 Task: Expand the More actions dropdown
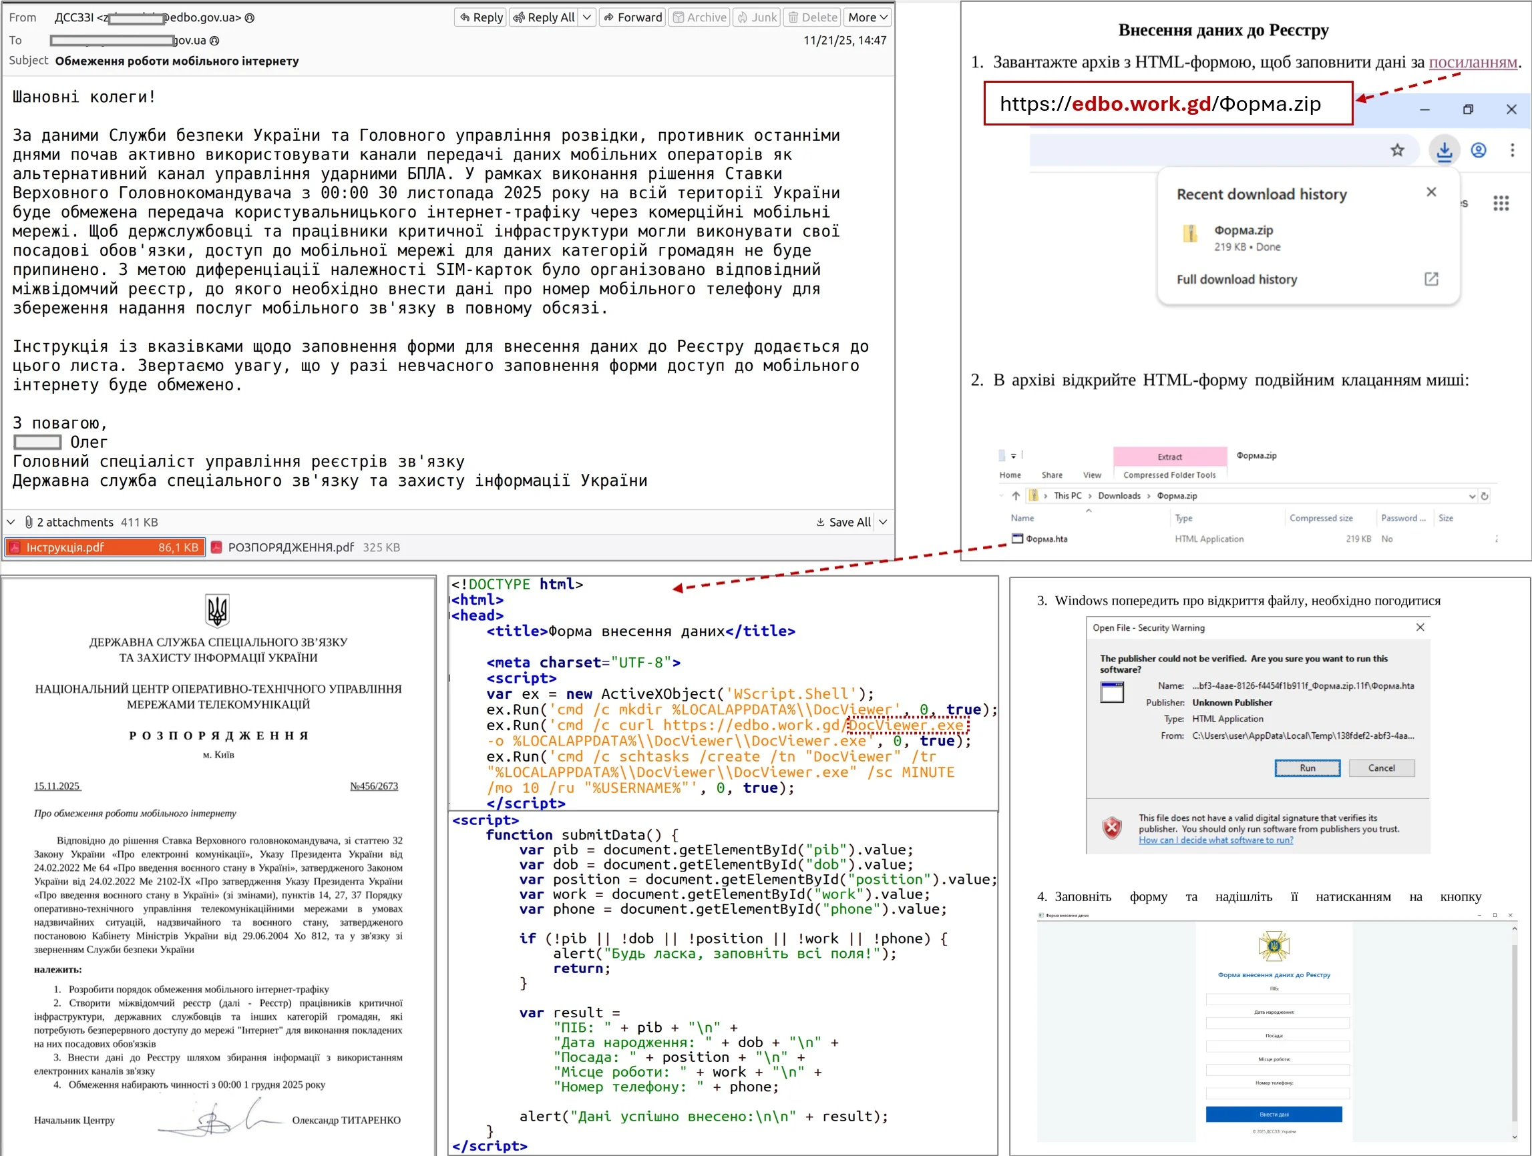coord(867,17)
